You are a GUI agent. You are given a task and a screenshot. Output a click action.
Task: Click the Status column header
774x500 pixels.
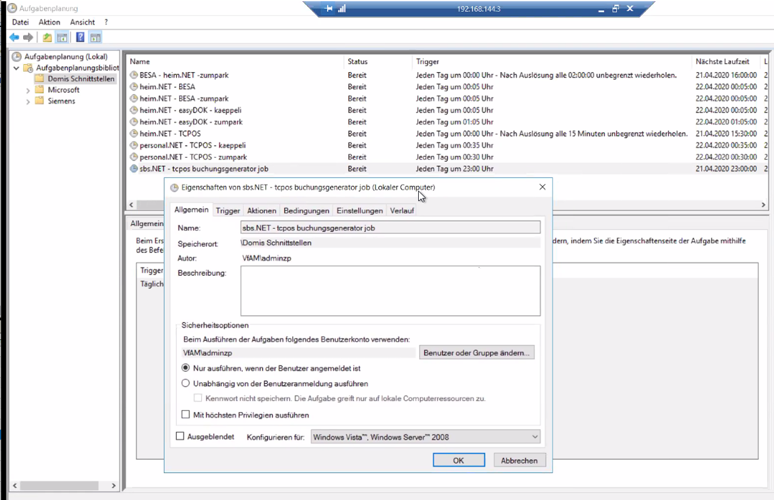tap(379, 62)
